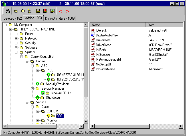
Task: Click floppy disk icon with right red arrows
Action: point(45,11)
